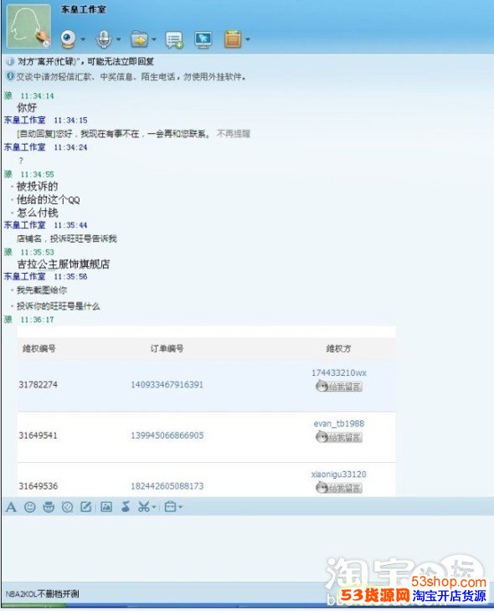Click the contact avatar of 东皇工作室

tap(28, 26)
